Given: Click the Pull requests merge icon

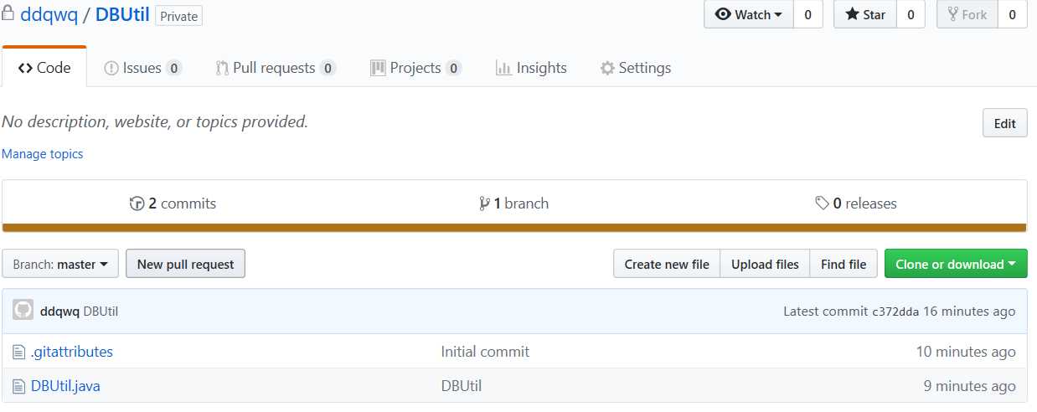Looking at the screenshot, I should (222, 69).
